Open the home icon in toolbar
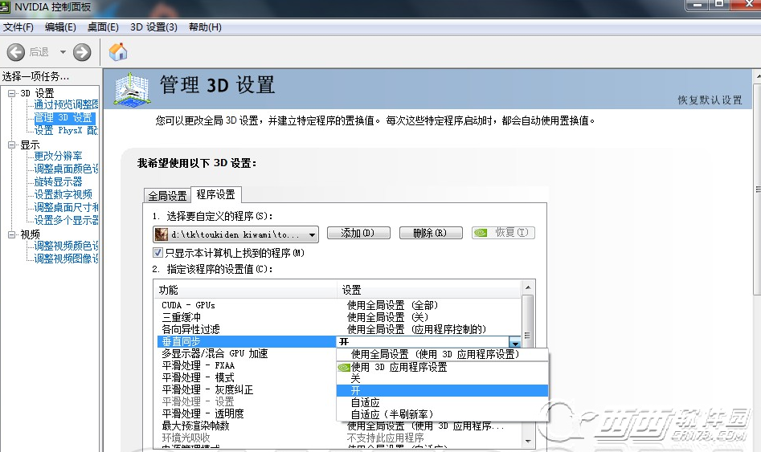Image resolution: width=761 pixels, height=452 pixels. (x=118, y=52)
